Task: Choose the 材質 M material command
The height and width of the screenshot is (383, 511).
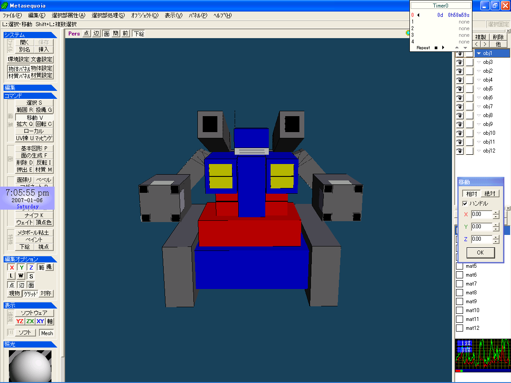Action: point(43,170)
